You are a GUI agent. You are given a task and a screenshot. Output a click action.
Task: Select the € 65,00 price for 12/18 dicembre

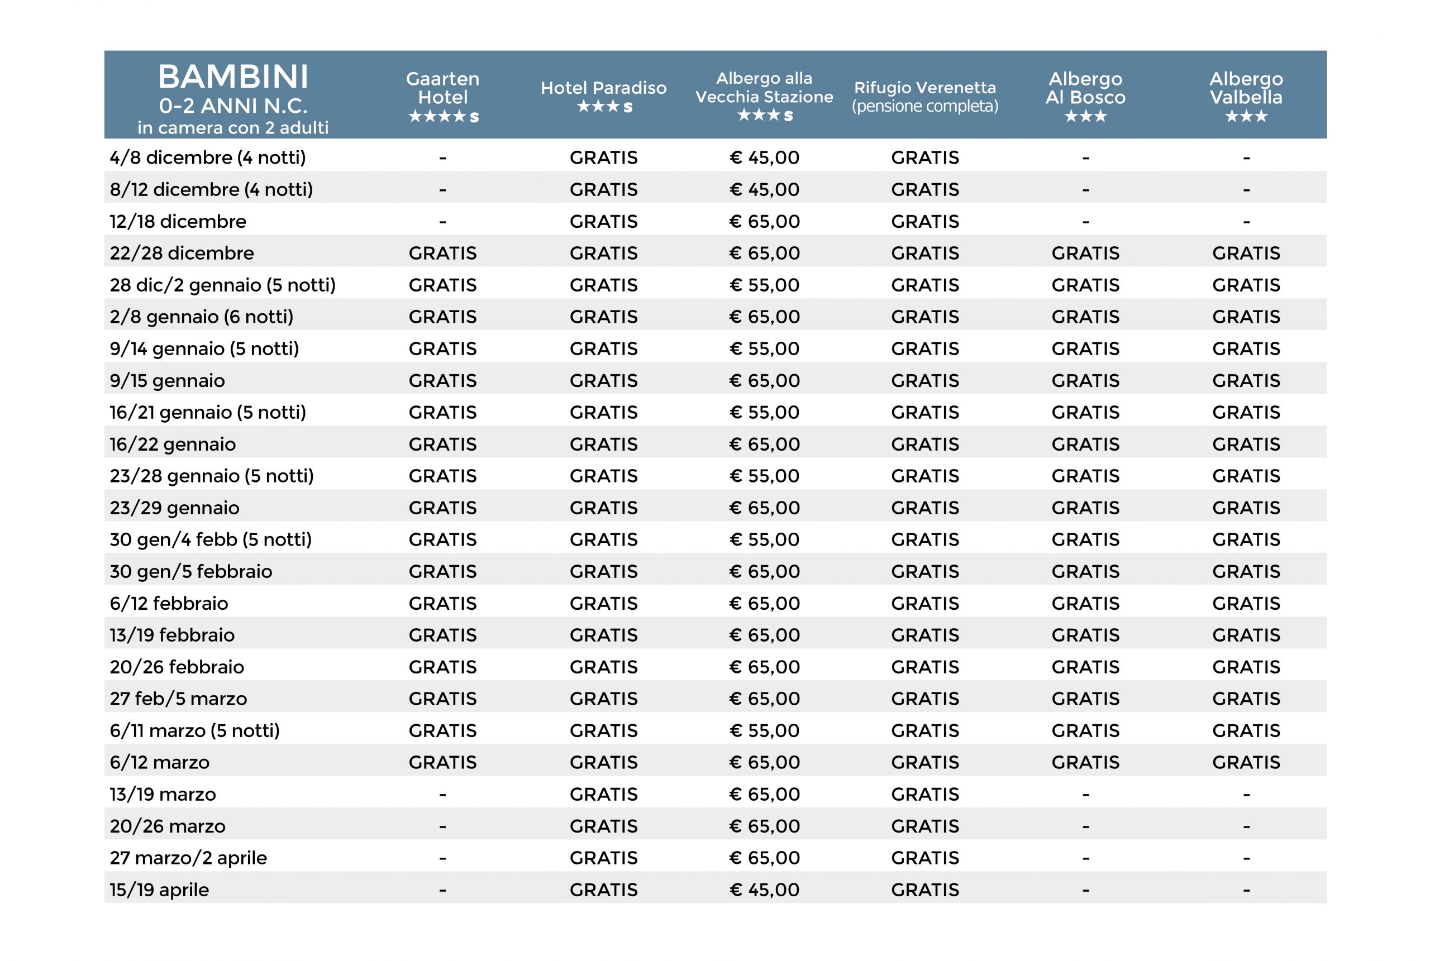point(764,221)
